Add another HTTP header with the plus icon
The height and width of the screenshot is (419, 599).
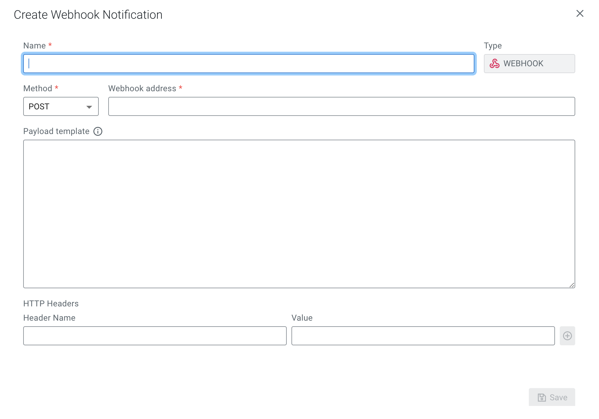567,336
